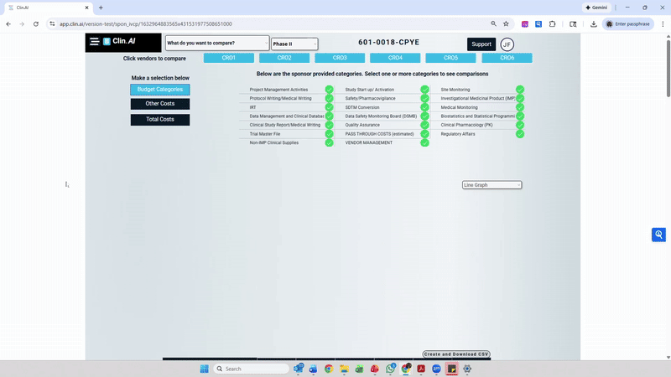
Task: Select vendor CRO6 tab
Action: click(x=507, y=58)
